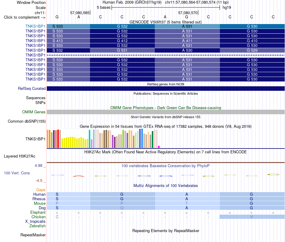
Task: Select the A 411 codon cell
Action: pyautogui.click(x=187, y=41)
